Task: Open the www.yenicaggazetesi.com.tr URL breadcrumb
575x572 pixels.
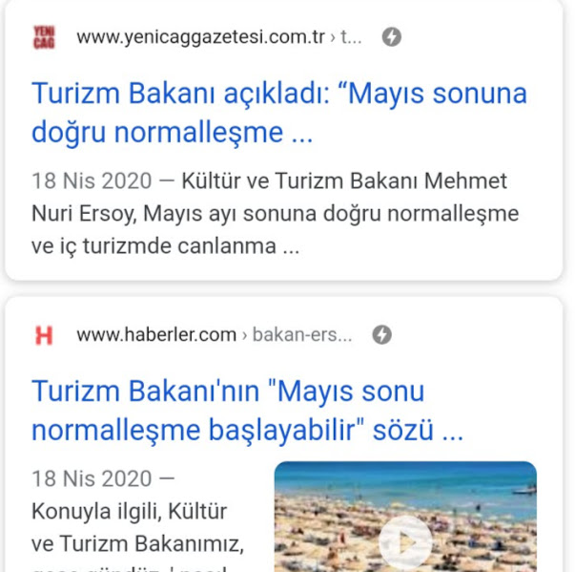Action: point(200,37)
